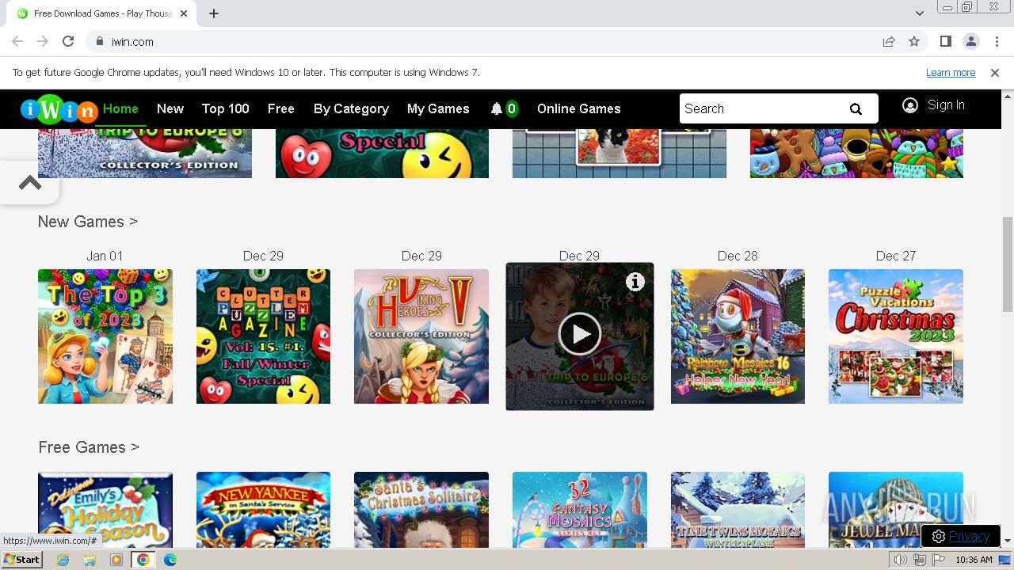Screen dimensions: 1014x570
Task: Open the Rainbow Mosaics 16 game thumbnail
Action: (738, 336)
